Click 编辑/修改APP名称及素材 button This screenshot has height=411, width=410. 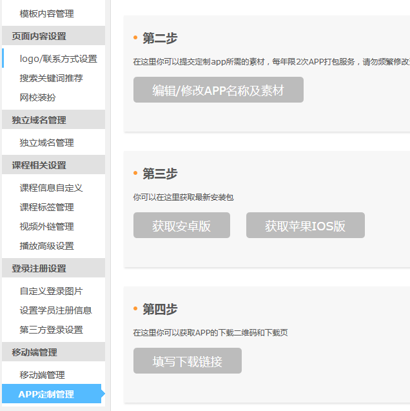click(218, 90)
